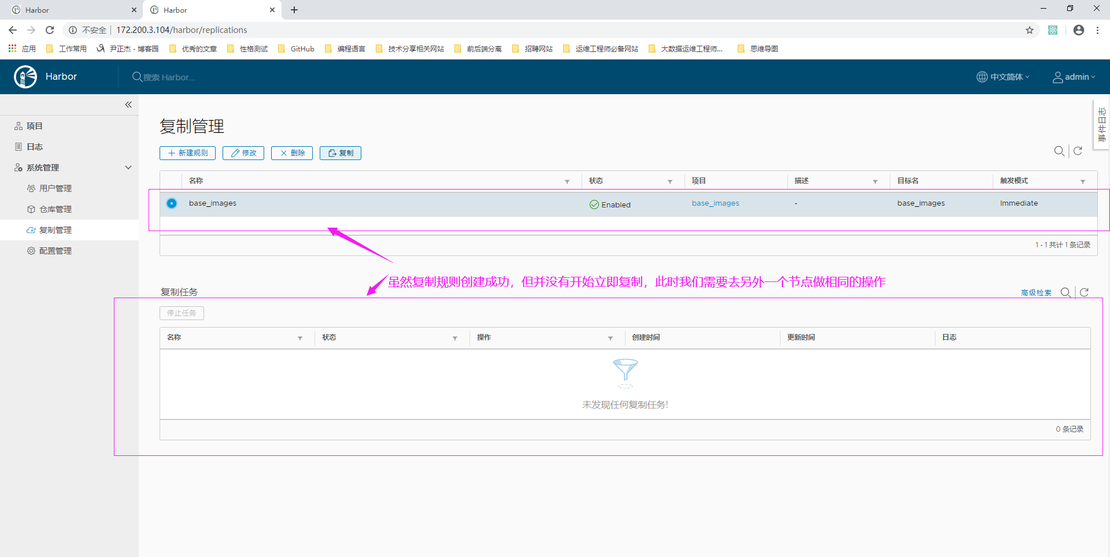
Task: Close the active Harbor browser tab
Action: 272,10
